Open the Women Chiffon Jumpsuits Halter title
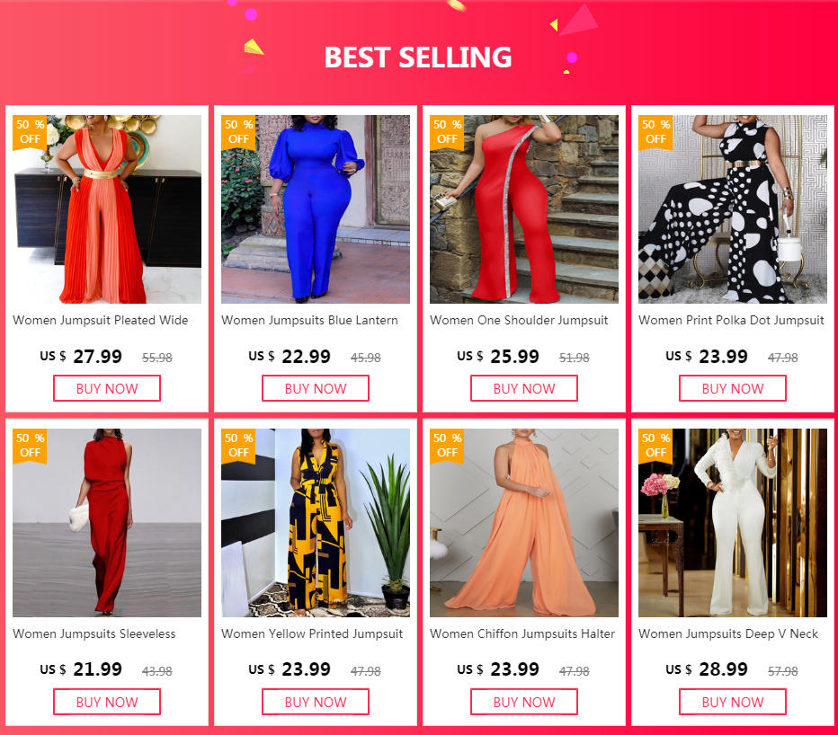Screen dimensions: 838x735 [x=522, y=634]
